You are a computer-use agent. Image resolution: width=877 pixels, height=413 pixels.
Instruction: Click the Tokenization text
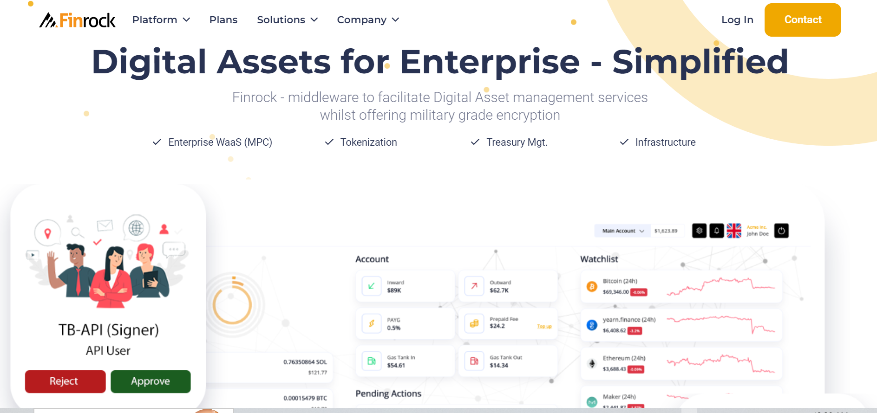[368, 142]
